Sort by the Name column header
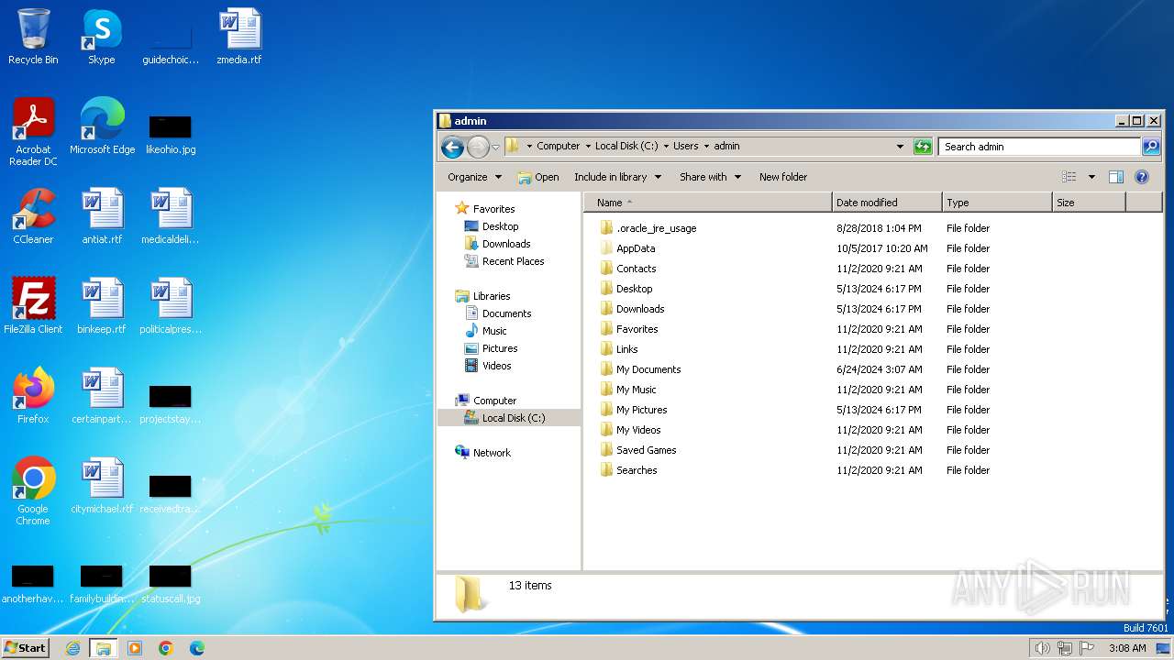Viewport: 1174px width, 660px height. pyautogui.click(x=708, y=203)
